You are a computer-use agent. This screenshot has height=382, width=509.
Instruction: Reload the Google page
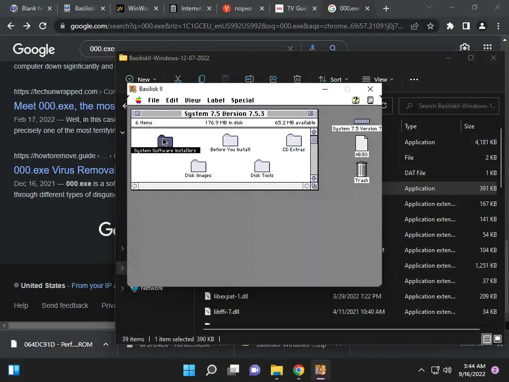[43, 26]
